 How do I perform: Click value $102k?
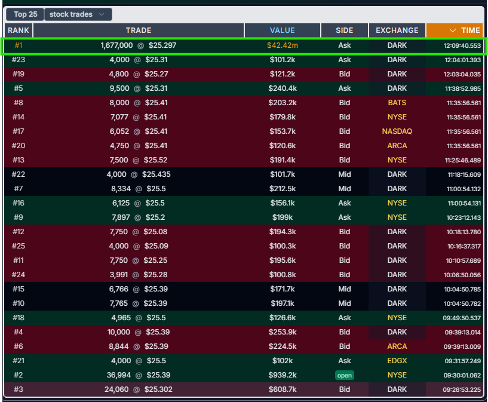tap(283, 361)
